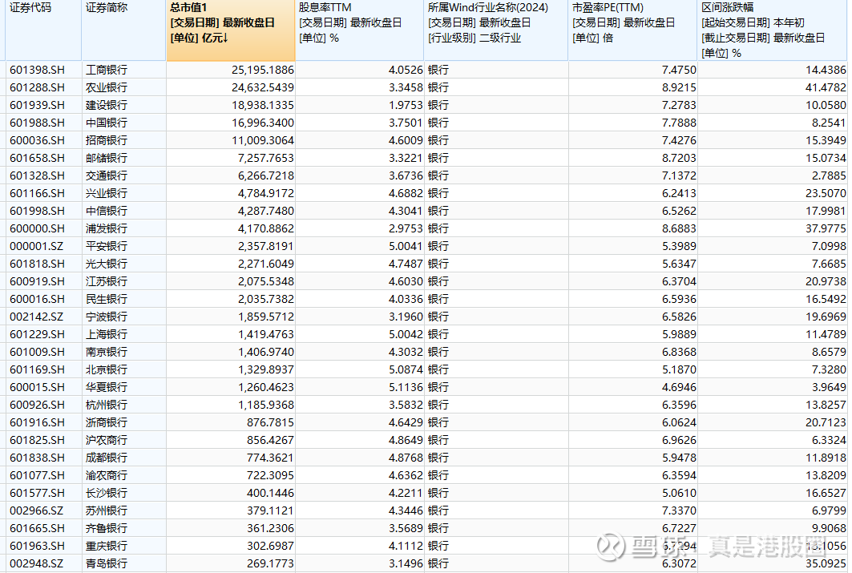This screenshot has height=573, width=852.
Task: Select stock code 601398.SH
Action: click(x=37, y=70)
